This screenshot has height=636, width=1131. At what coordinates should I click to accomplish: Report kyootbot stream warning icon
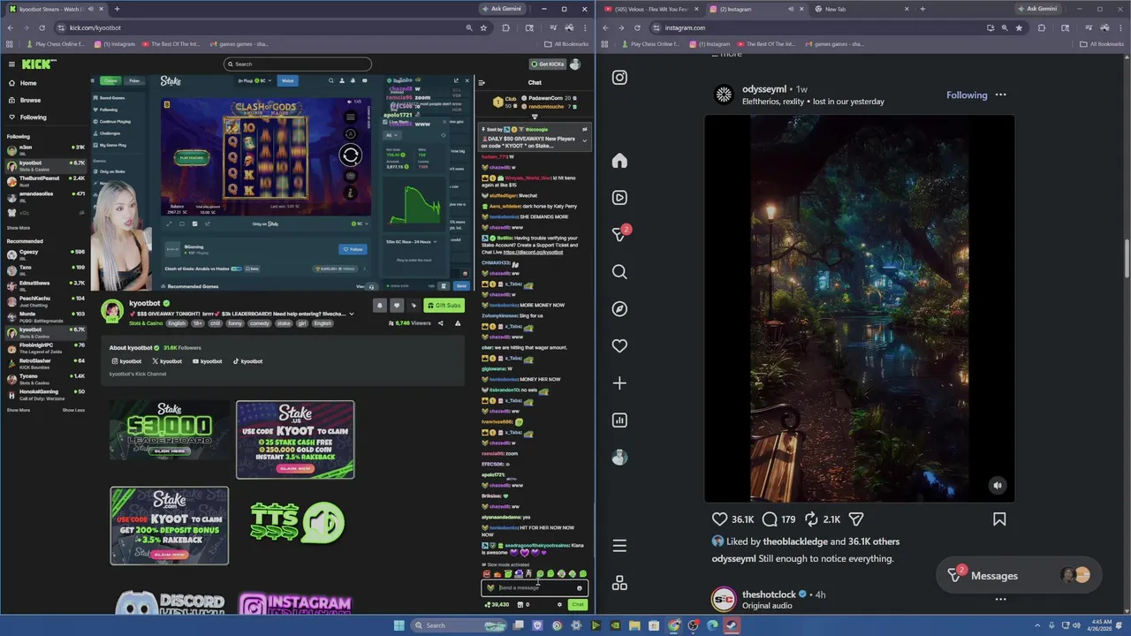coord(458,323)
